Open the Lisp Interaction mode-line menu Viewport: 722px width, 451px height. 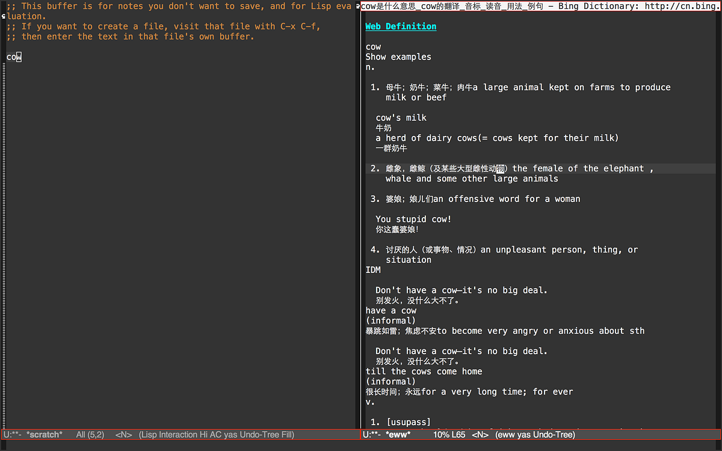(168, 434)
